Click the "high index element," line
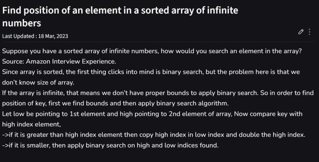This screenshot has height=162, width=319. point(32,124)
